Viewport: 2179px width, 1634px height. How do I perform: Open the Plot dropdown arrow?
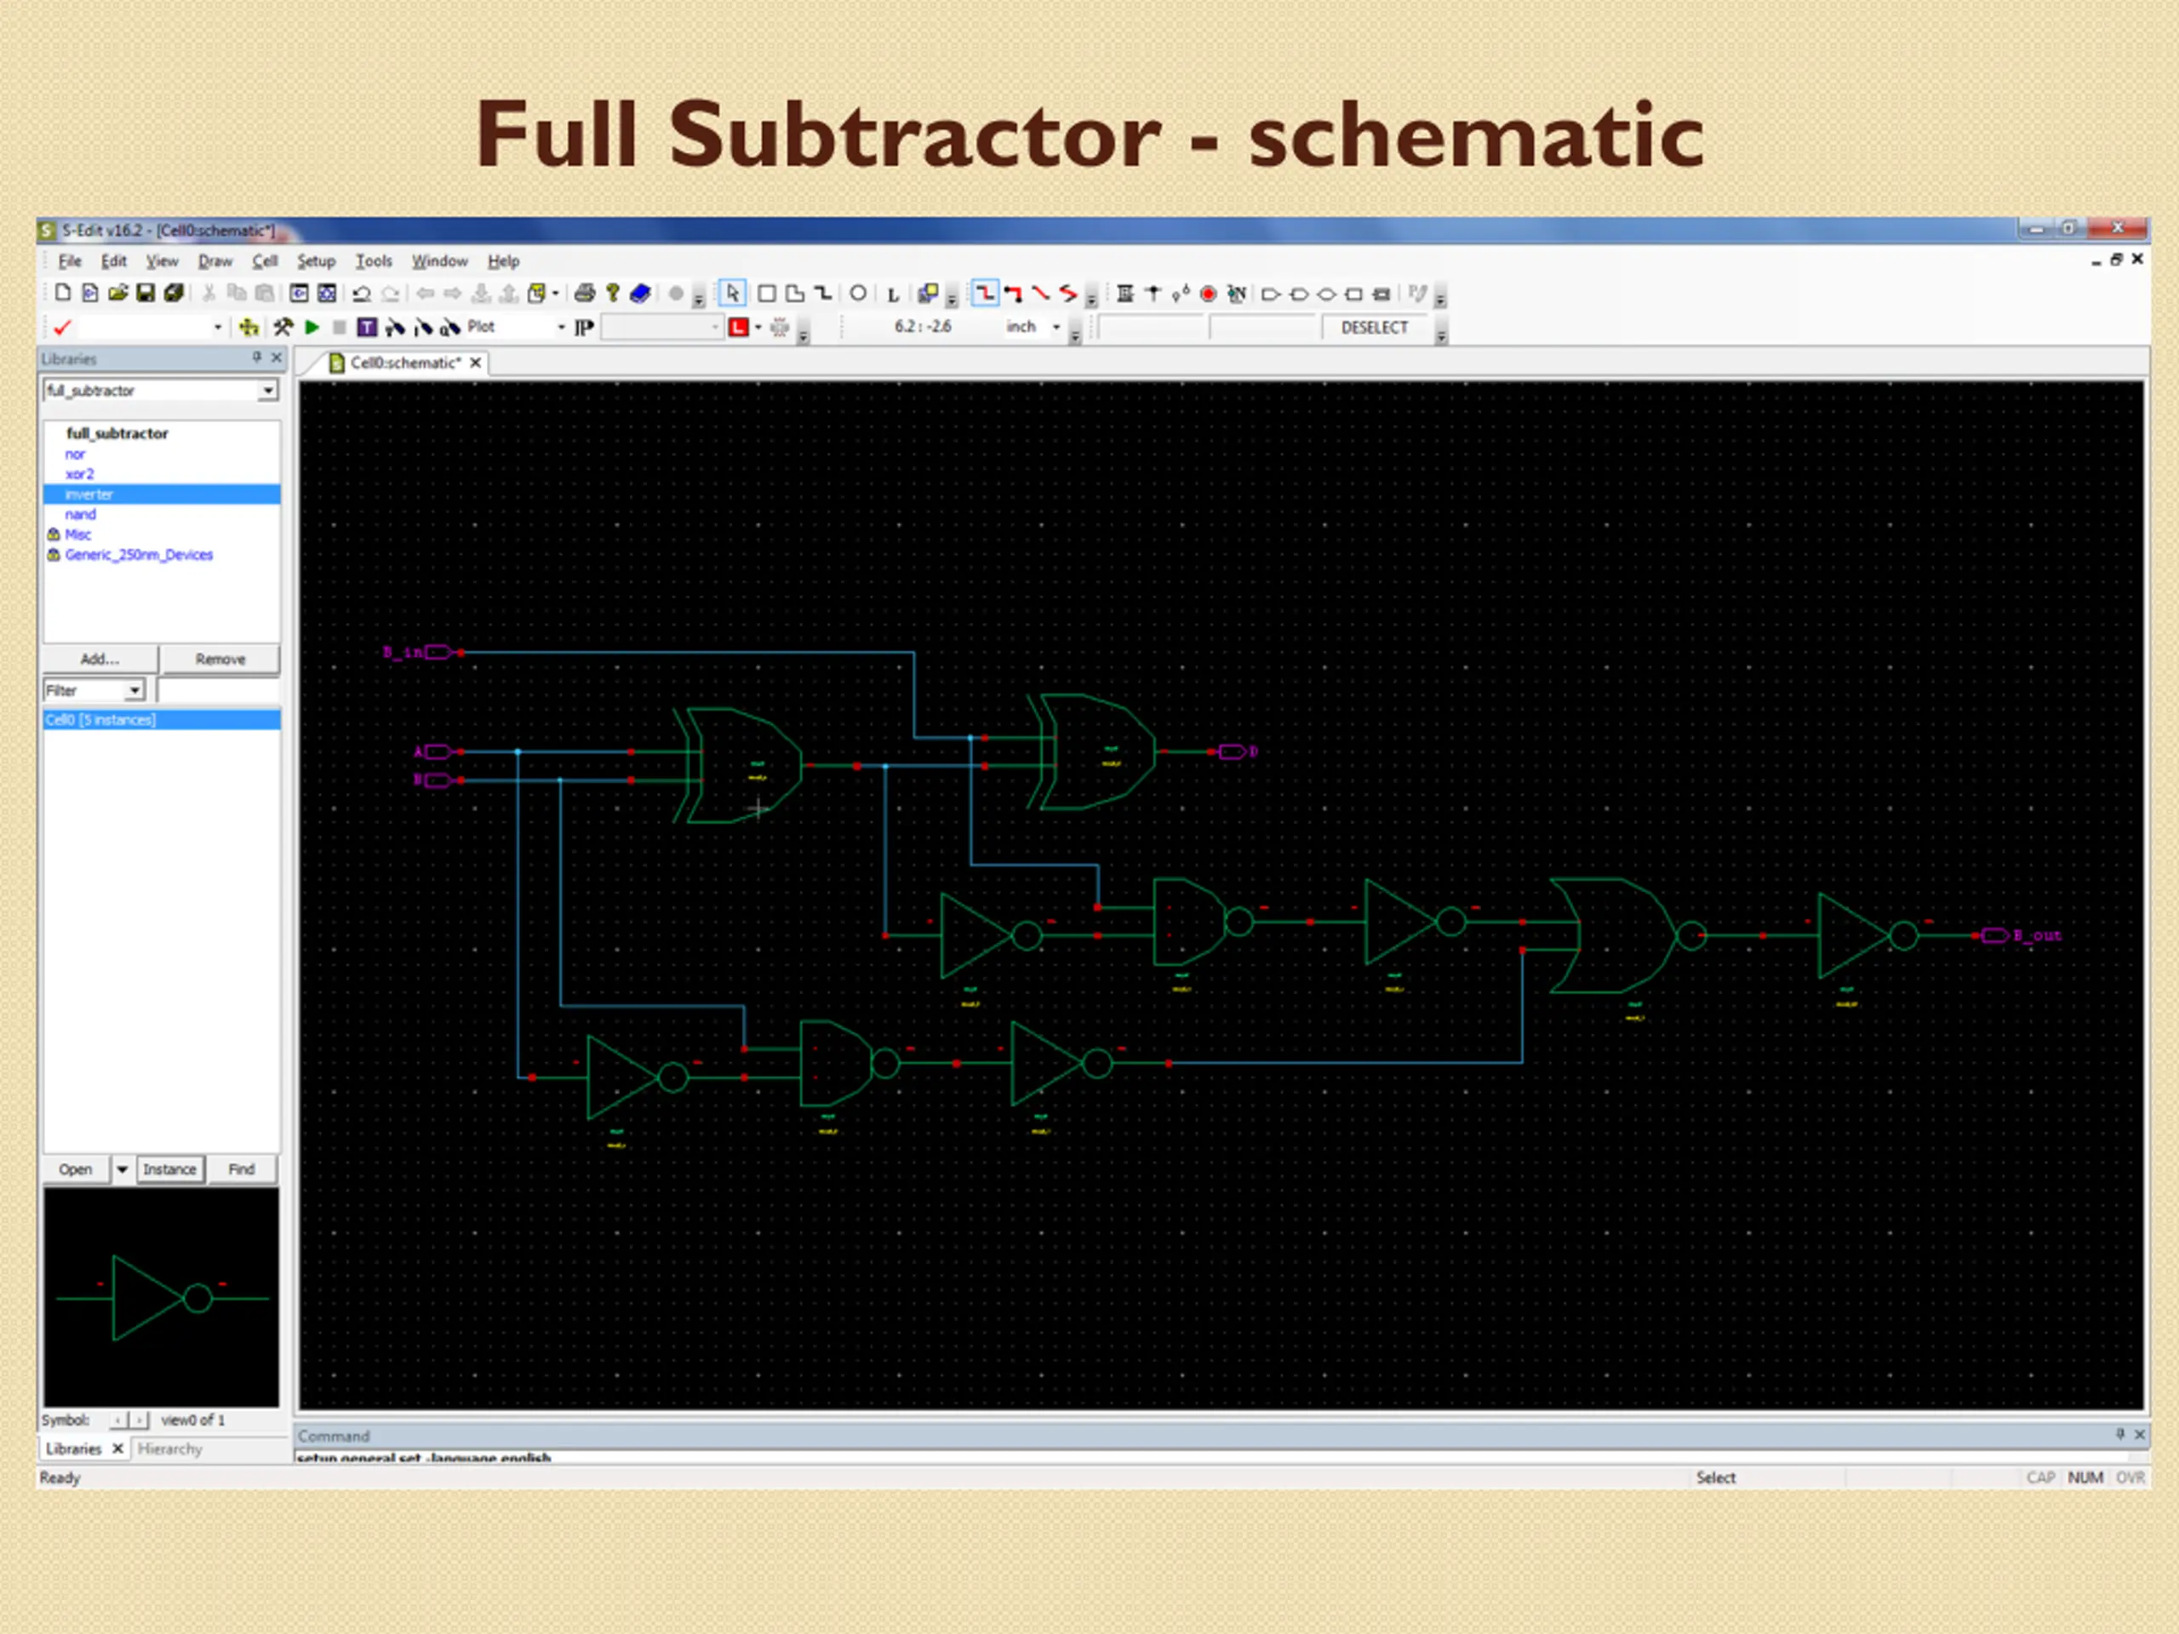(562, 327)
